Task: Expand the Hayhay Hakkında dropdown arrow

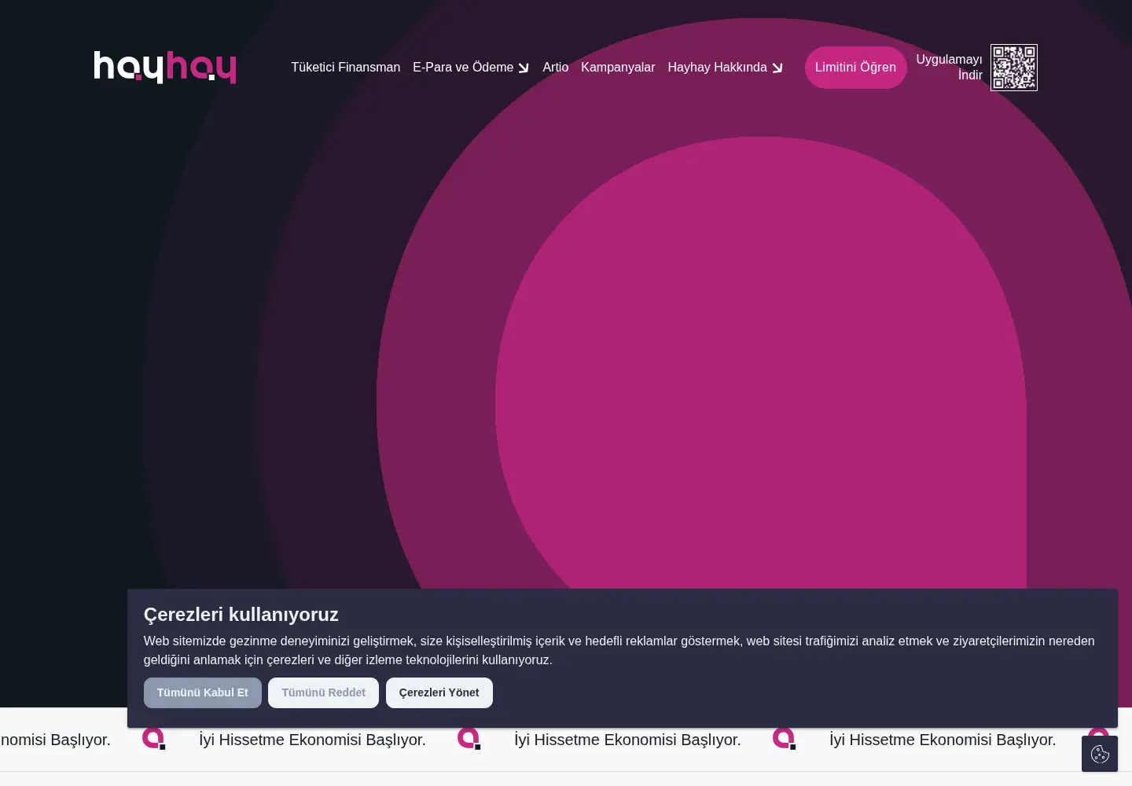Action: (777, 68)
